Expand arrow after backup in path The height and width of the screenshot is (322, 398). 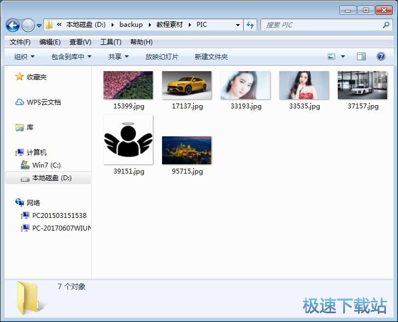point(150,25)
